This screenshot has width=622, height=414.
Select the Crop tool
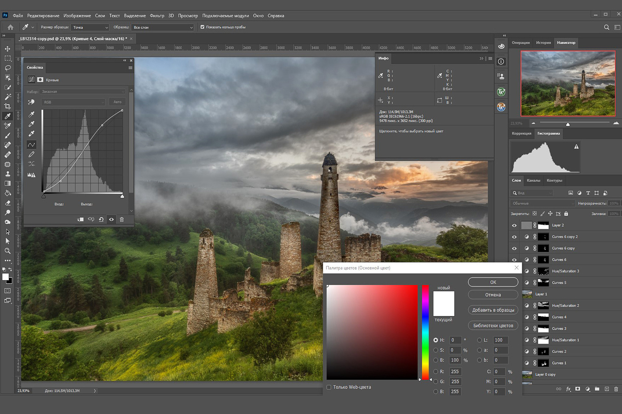(7, 106)
